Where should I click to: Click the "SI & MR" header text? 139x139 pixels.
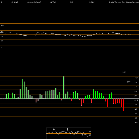(x=15, y=2)
